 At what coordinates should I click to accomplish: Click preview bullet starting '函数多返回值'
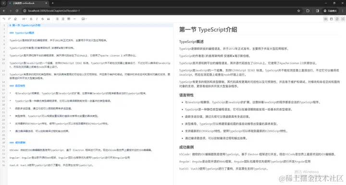(x=217, y=116)
